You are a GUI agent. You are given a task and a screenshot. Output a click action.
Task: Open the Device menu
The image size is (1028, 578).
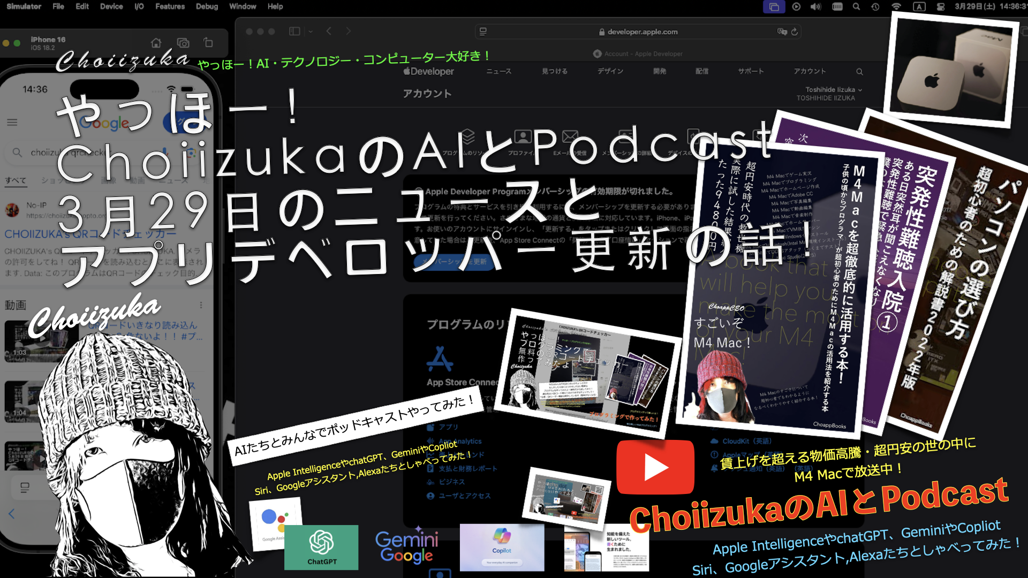(x=111, y=6)
